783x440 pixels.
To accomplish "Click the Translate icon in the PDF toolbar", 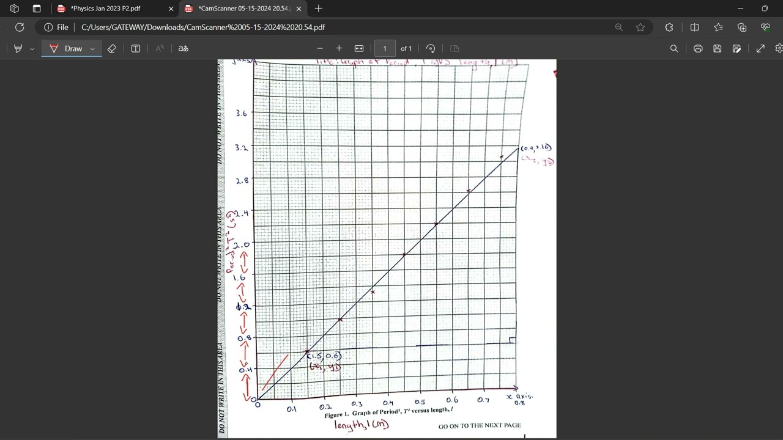I will pyautogui.click(x=183, y=48).
